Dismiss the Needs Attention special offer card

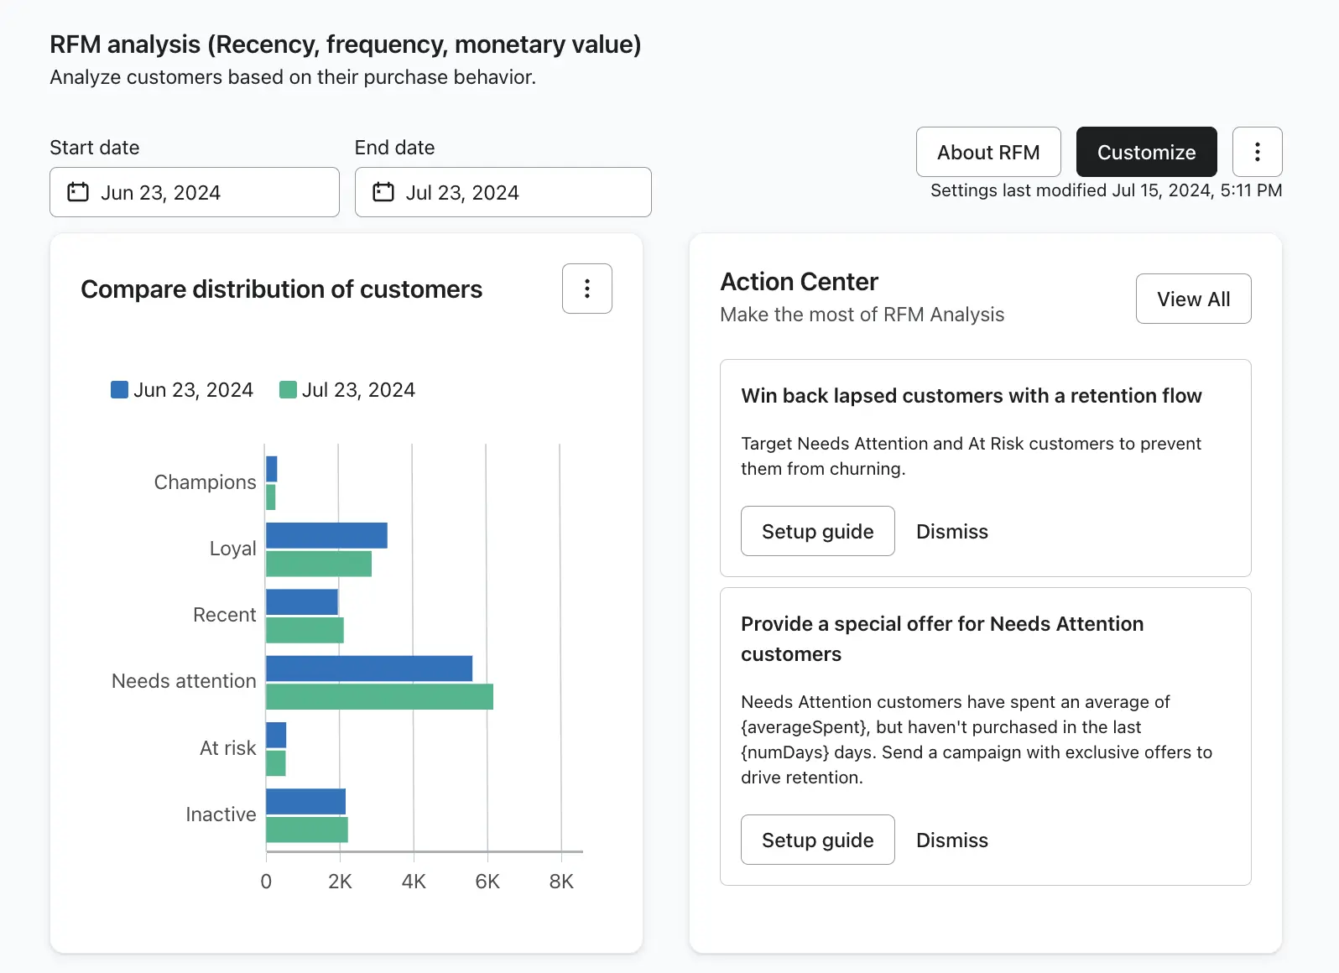[951, 840]
